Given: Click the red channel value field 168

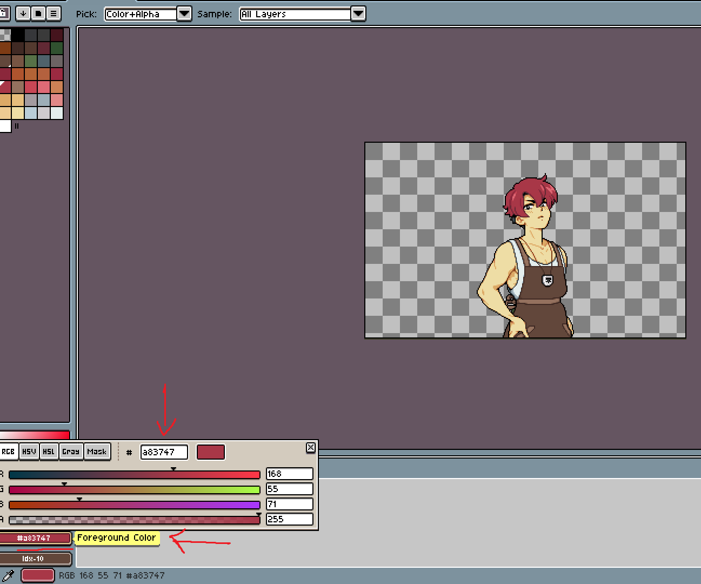Looking at the screenshot, I should point(289,474).
